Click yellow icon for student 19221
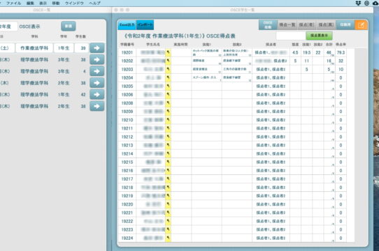Viewport: 379px width, 251px height. pyautogui.click(x=168, y=213)
